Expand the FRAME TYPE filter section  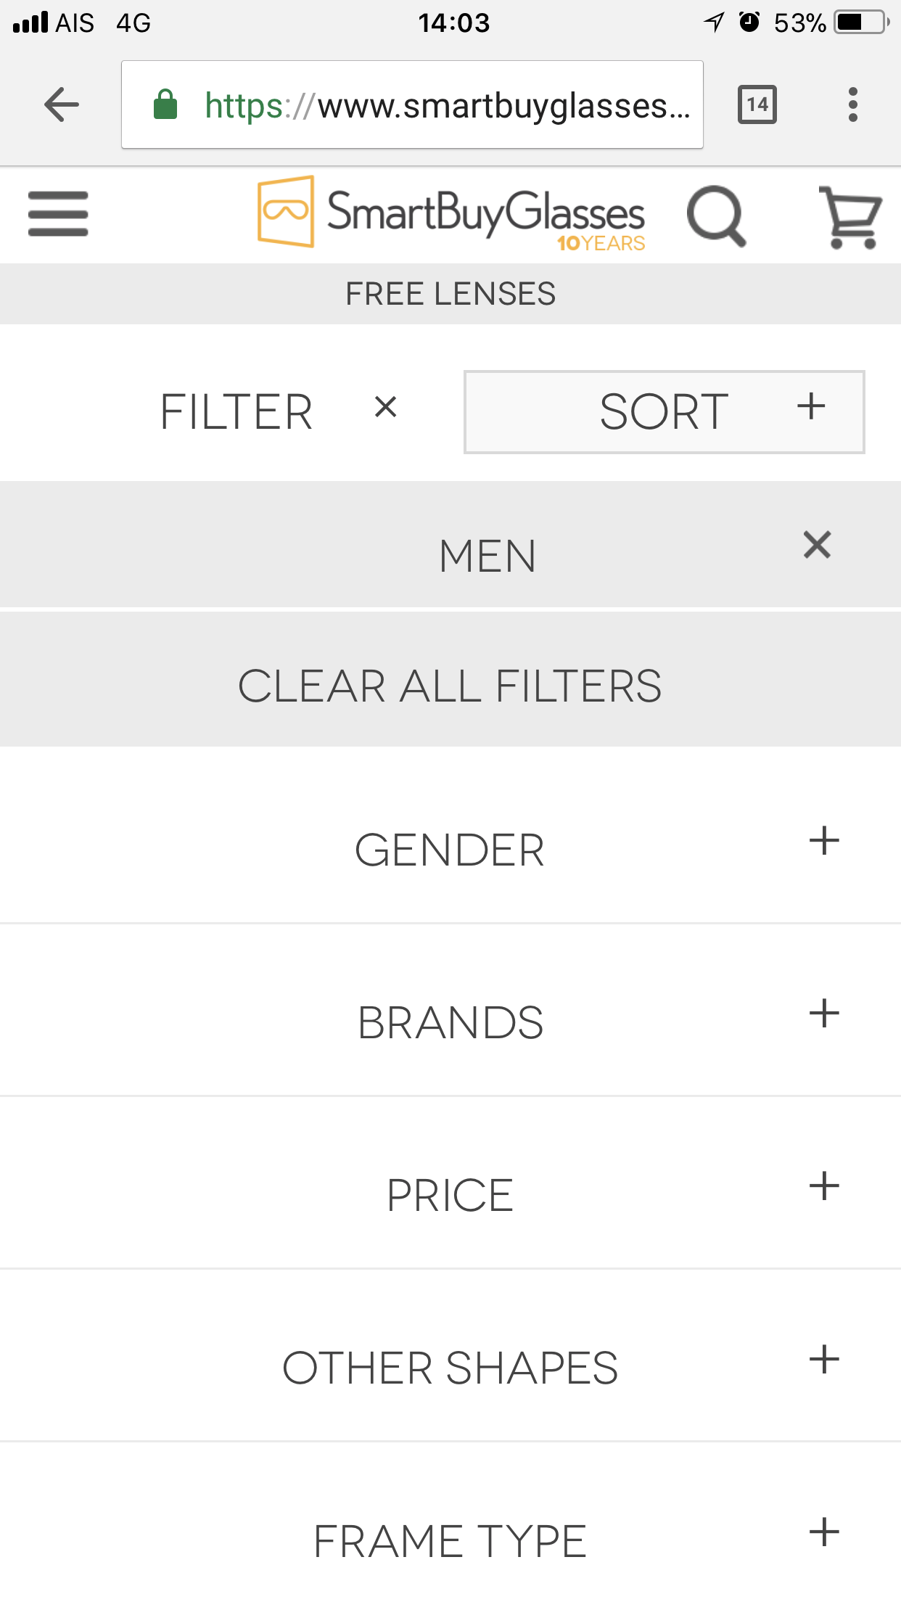tap(450, 1531)
